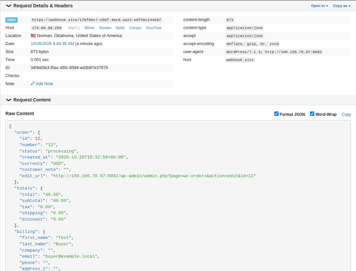The width and height of the screenshot is (356, 271).
Task: Click the "status": "processing" line
Action: 49,151
